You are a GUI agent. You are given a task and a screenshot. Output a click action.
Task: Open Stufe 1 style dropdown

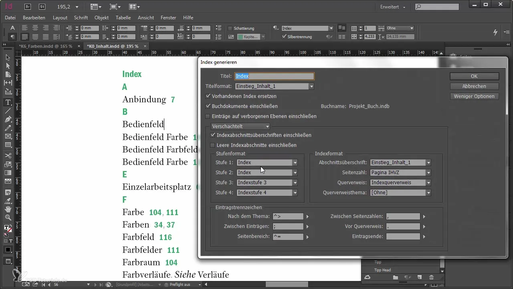click(x=267, y=163)
